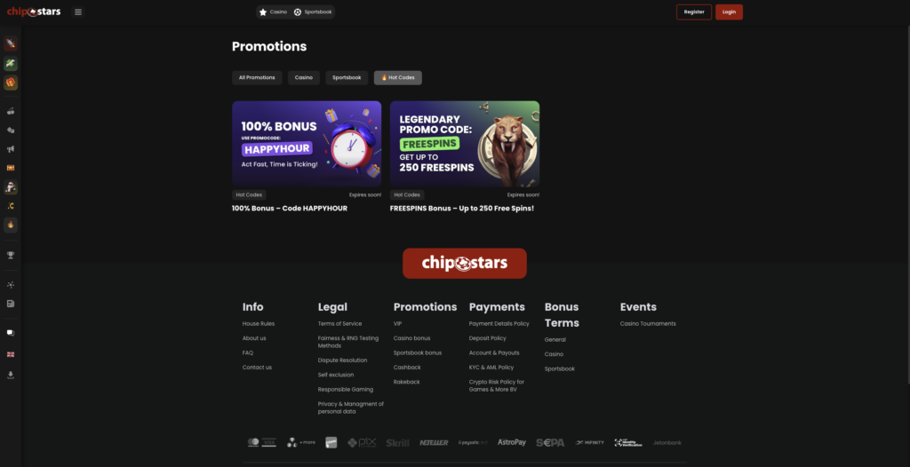910x467 pixels.
Task: Open the hamburger menu icon
Action: 78,12
